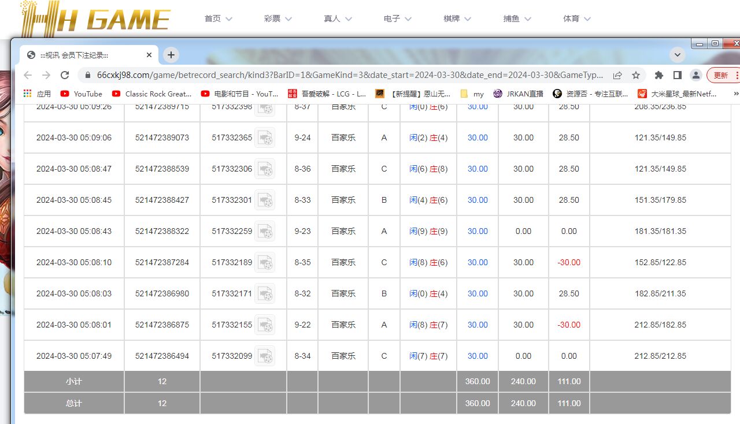Open the Chrome profile avatar icon
The image size is (740, 424).
coord(696,75)
